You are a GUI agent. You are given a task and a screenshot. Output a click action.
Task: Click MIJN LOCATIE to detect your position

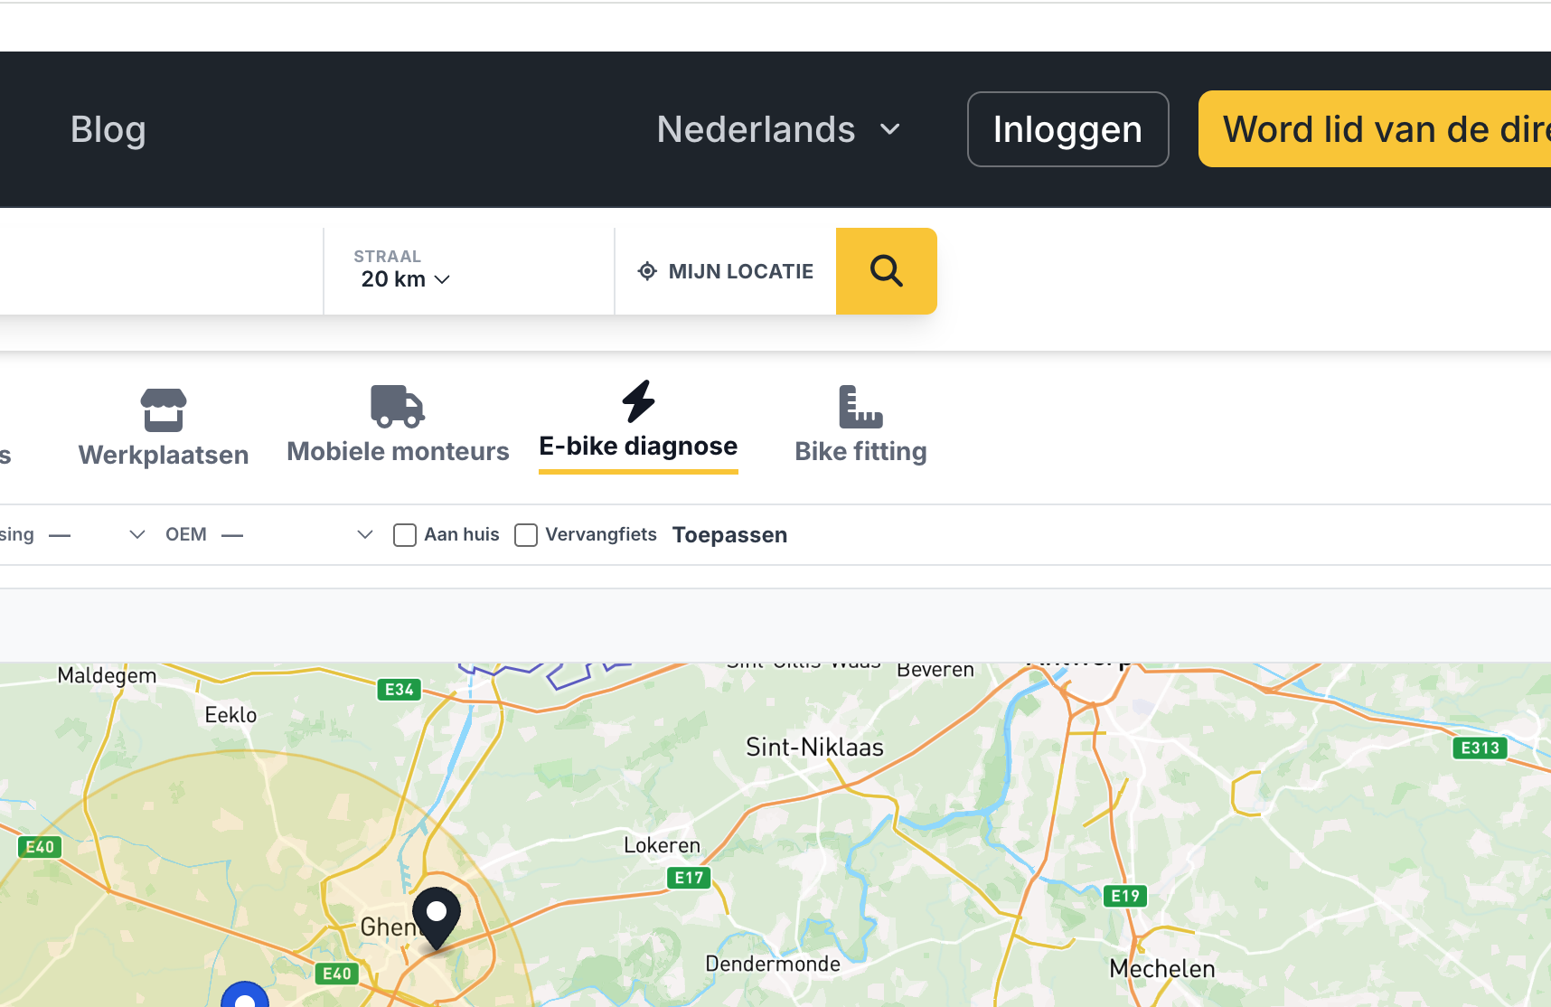[741, 271]
